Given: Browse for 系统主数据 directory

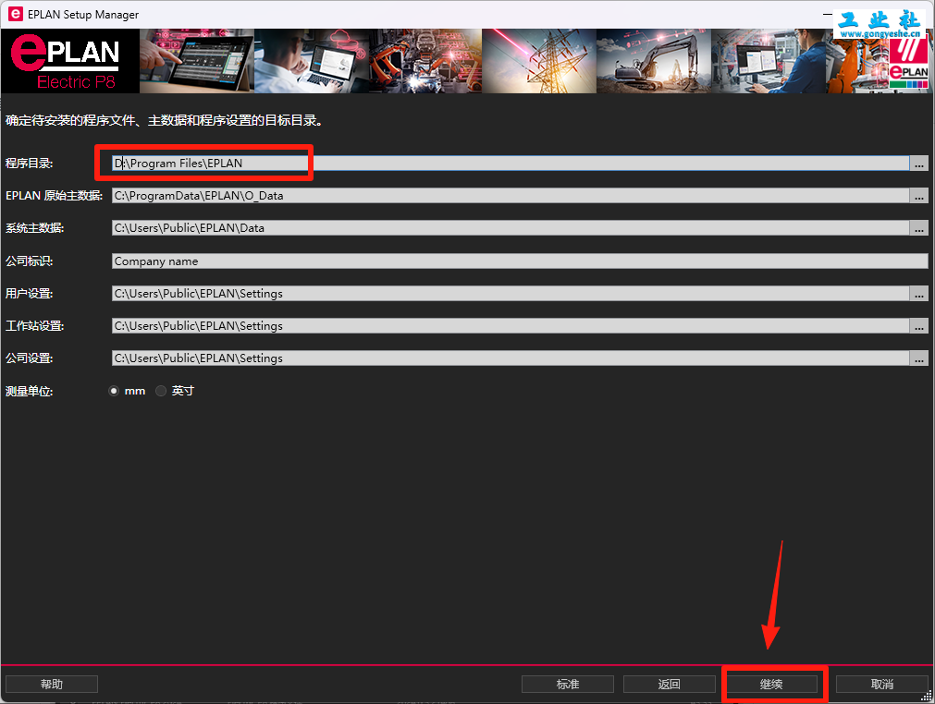Looking at the screenshot, I should (919, 228).
